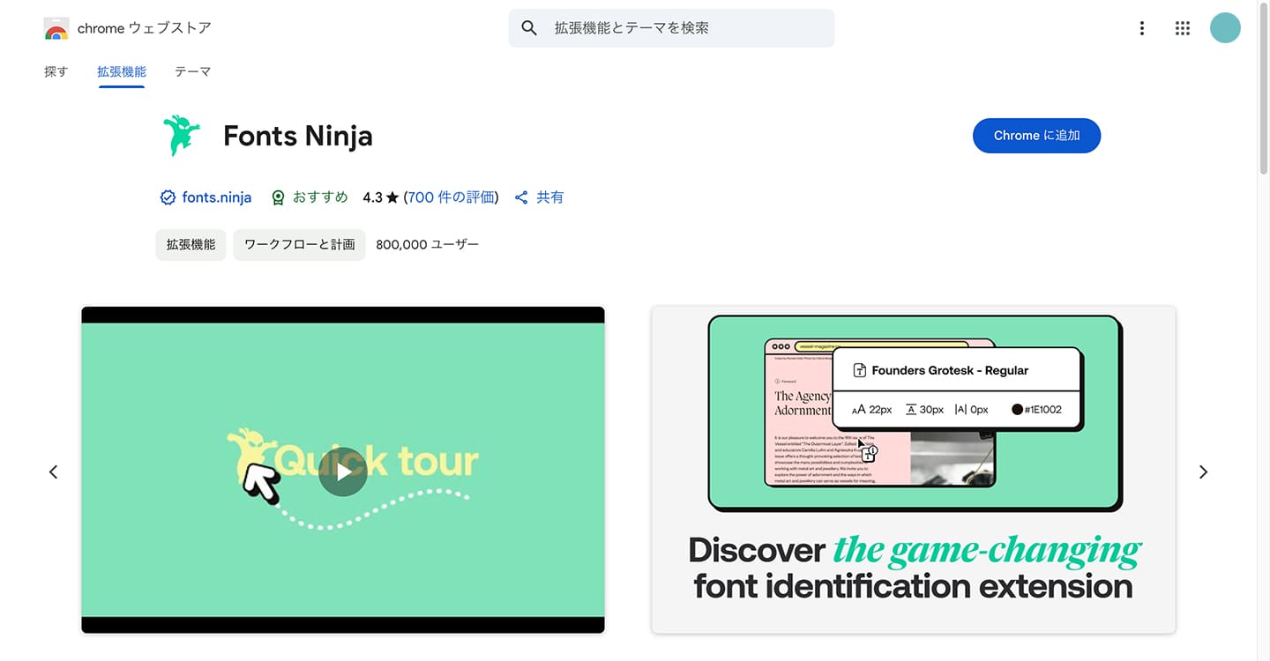The height and width of the screenshot is (661, 1270).
Task: Click the 共有 share button
Action: click(x=539, y=197)
